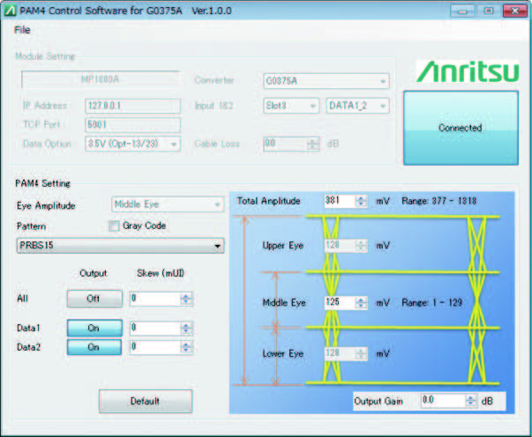Click the 'Range: 1 - 129' text

pos(432,302)
